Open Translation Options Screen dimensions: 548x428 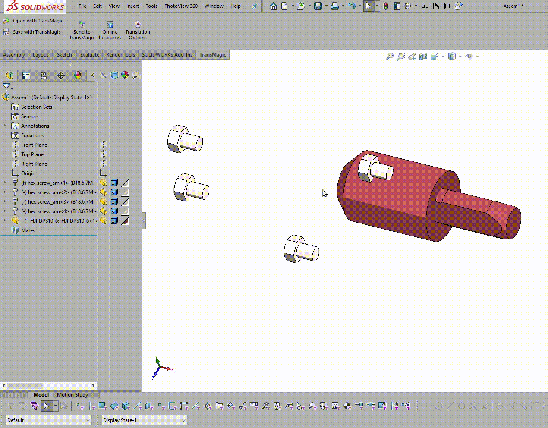[x=138, y=31]
